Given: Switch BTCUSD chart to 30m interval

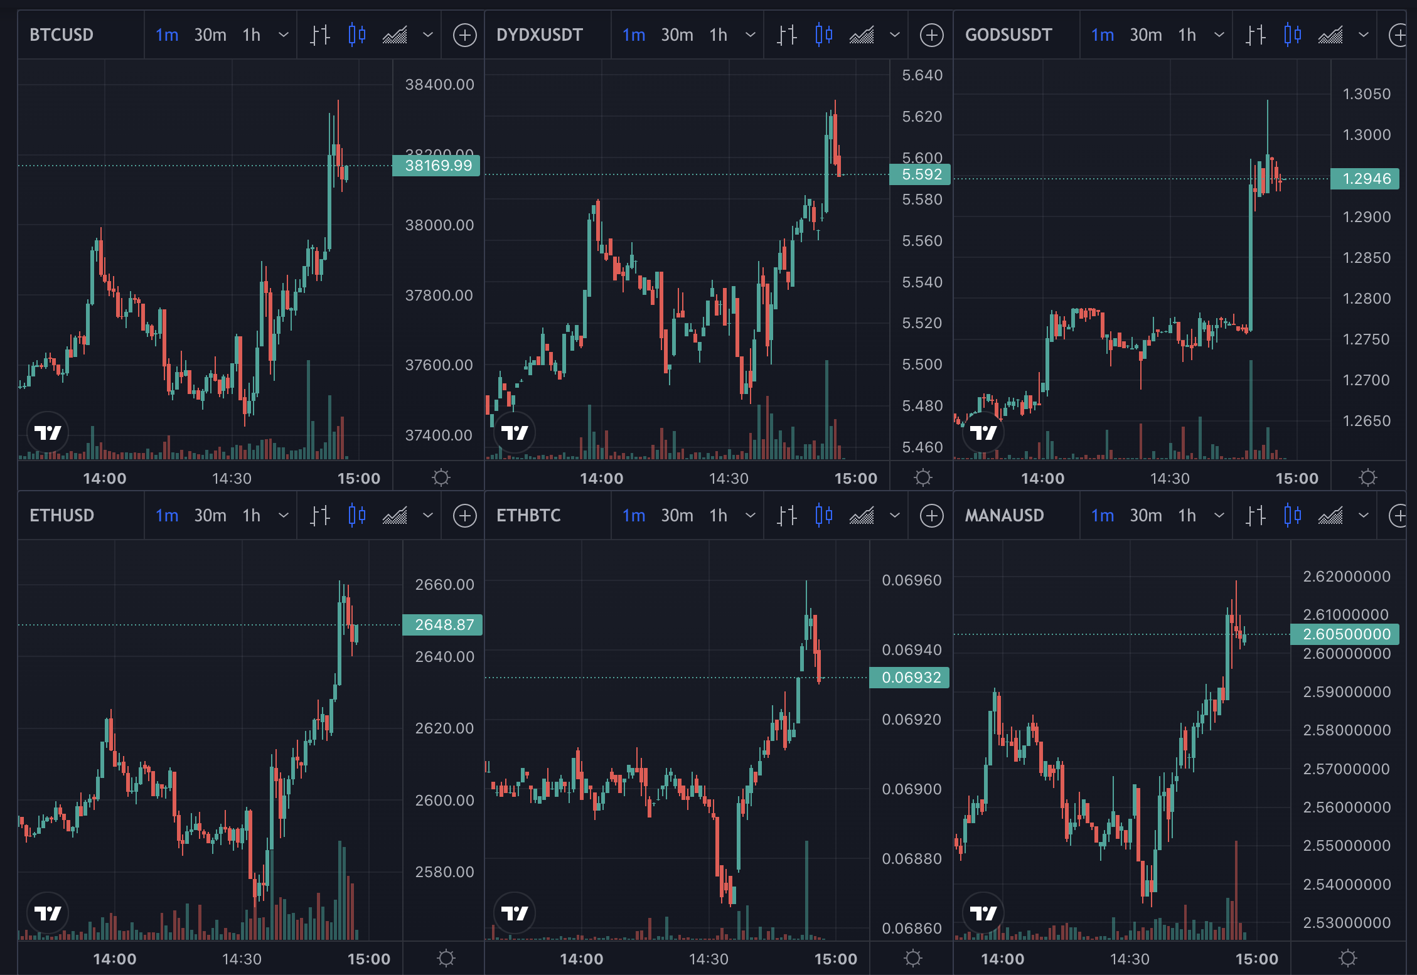Looking at the screenshot, I should (210, 35).
